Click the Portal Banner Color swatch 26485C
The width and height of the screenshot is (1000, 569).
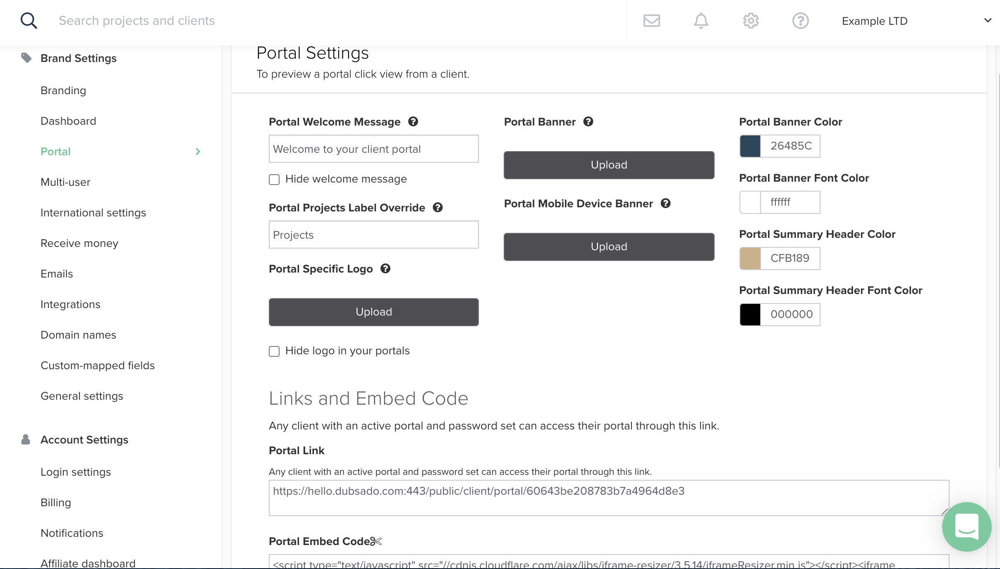tap(750, 145)
